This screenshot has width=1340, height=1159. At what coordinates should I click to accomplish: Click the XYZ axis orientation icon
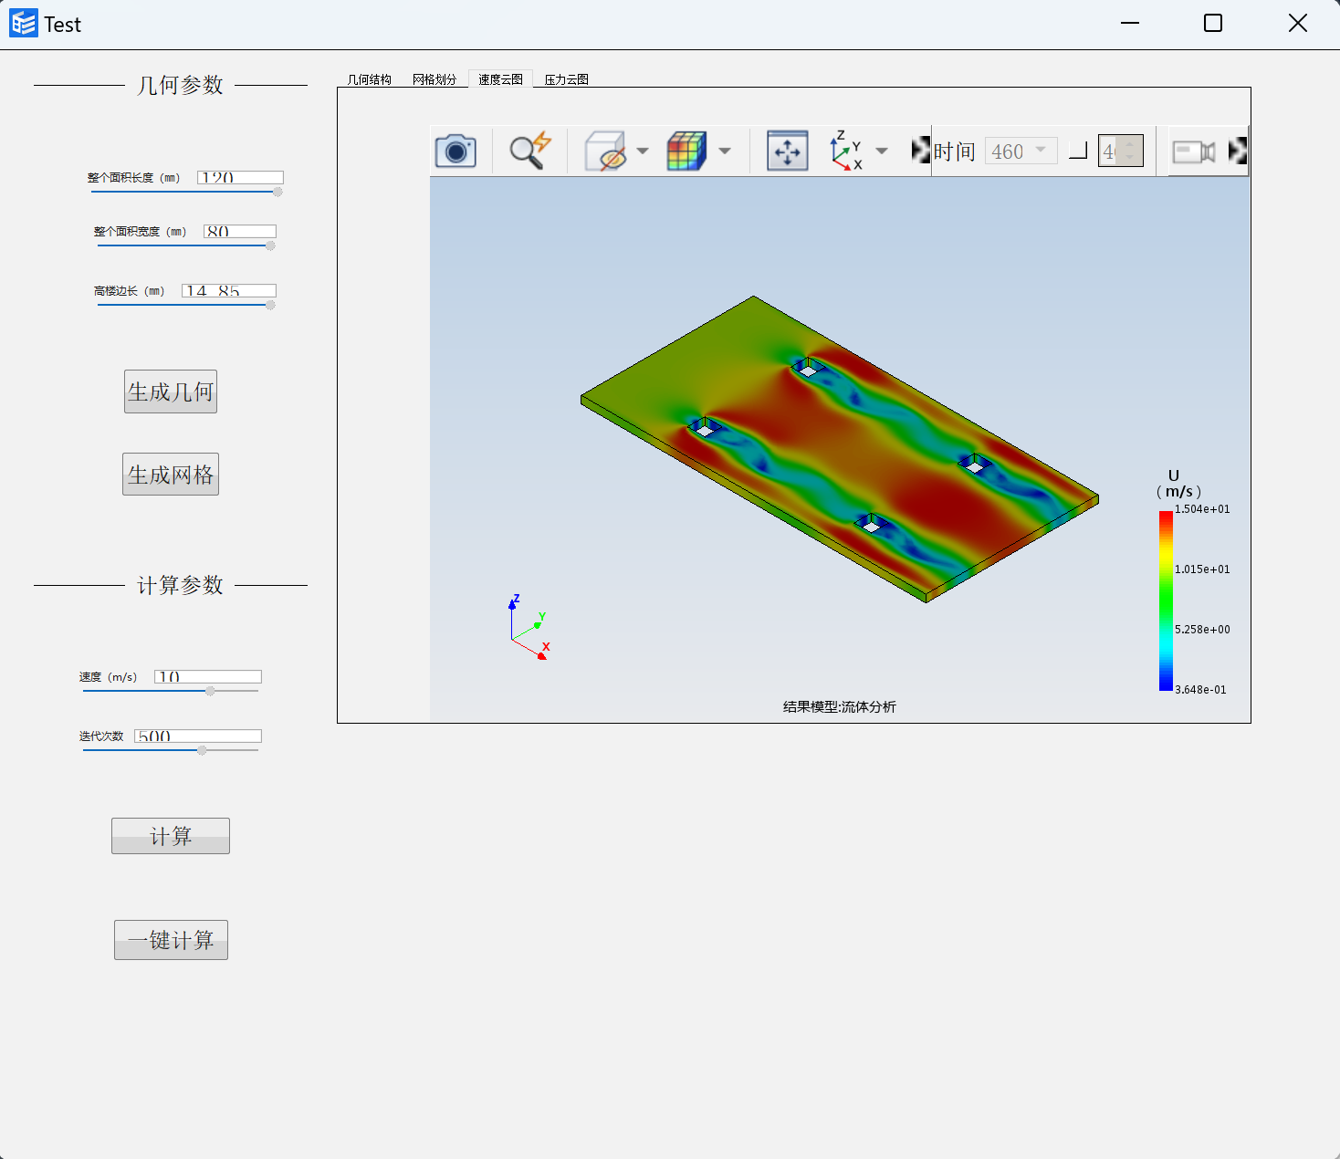tap(846, 151)
